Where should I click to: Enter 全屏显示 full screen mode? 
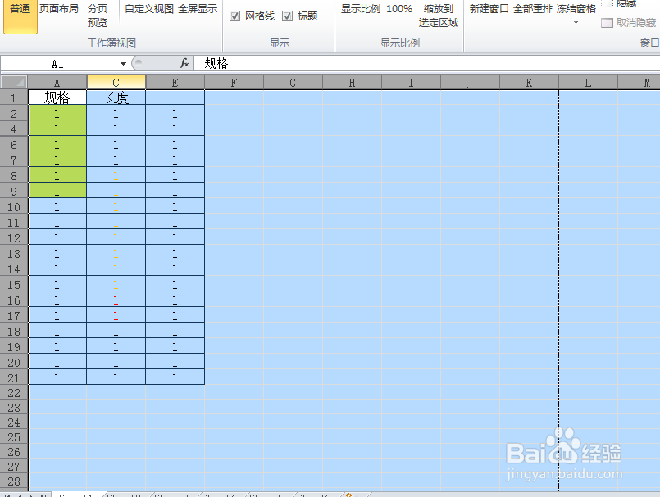click(x=198, y=9)
